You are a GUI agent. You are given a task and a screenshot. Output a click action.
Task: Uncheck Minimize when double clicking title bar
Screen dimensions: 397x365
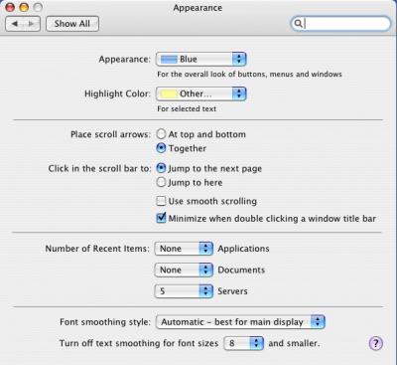click(161, 218)
